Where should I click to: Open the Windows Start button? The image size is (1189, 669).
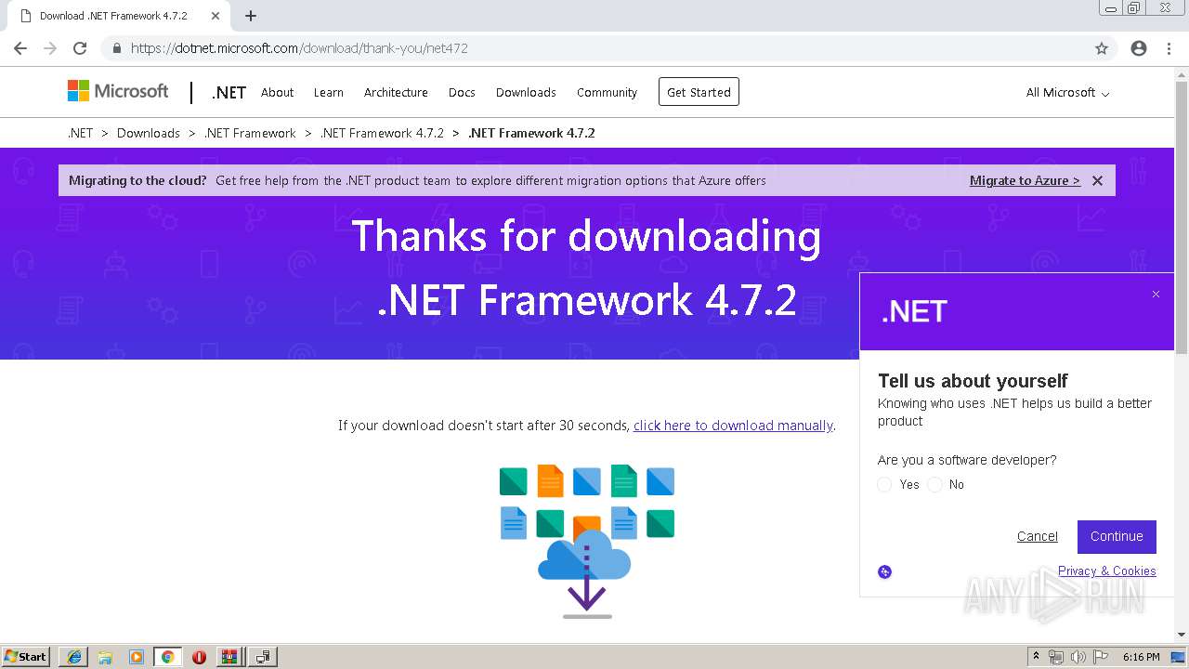[26, 657]
